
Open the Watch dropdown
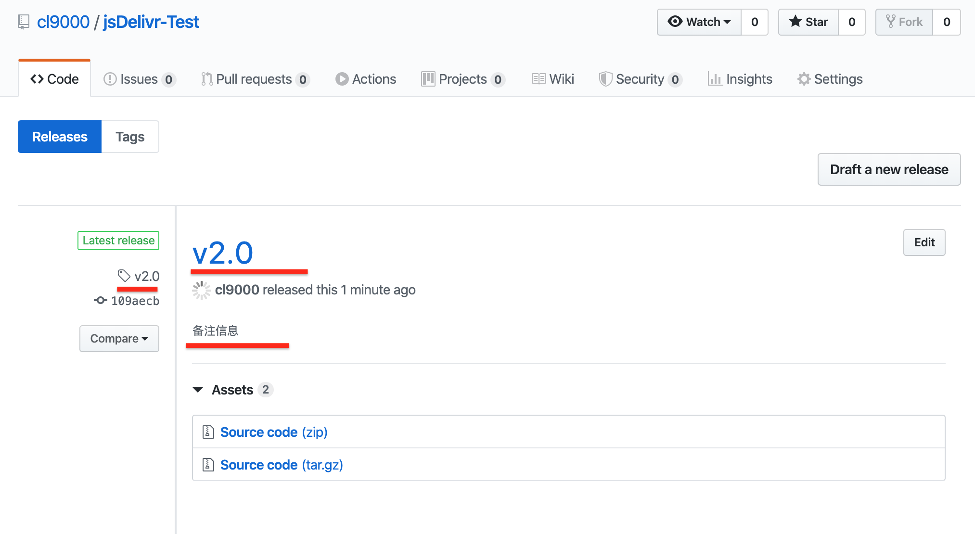pos(699,22)
